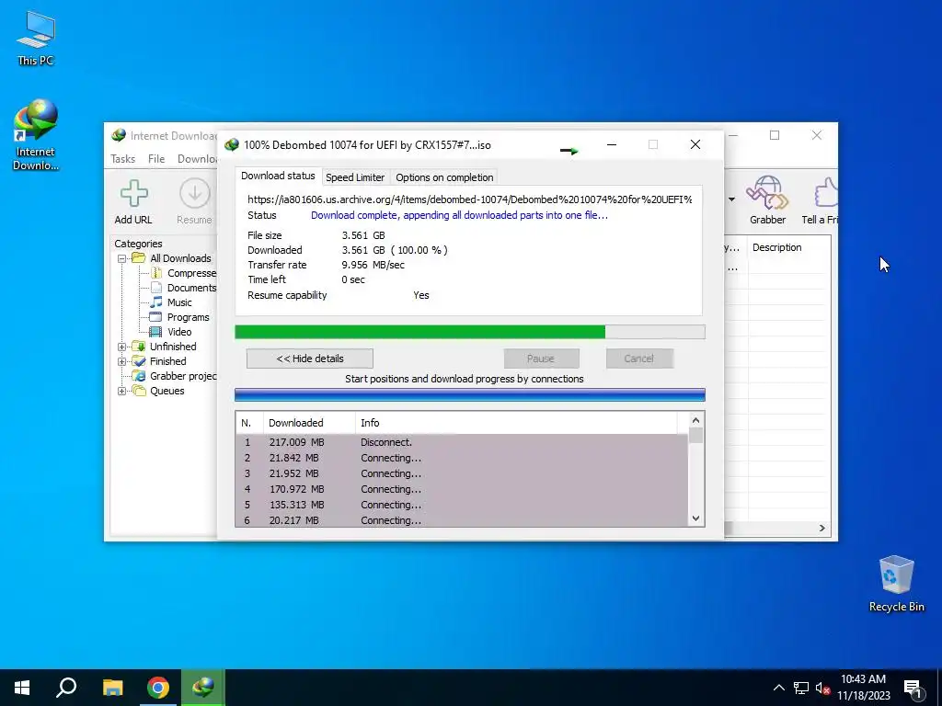
Task: Click the Windows Start button
Action: click(22, 688)
